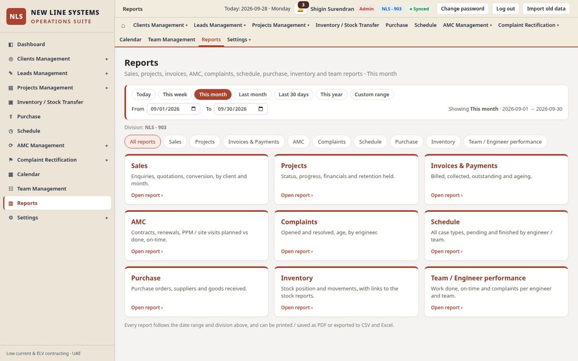Open report link on Team / Engineer performance card
578x361 pixels.
pos(447,307)
